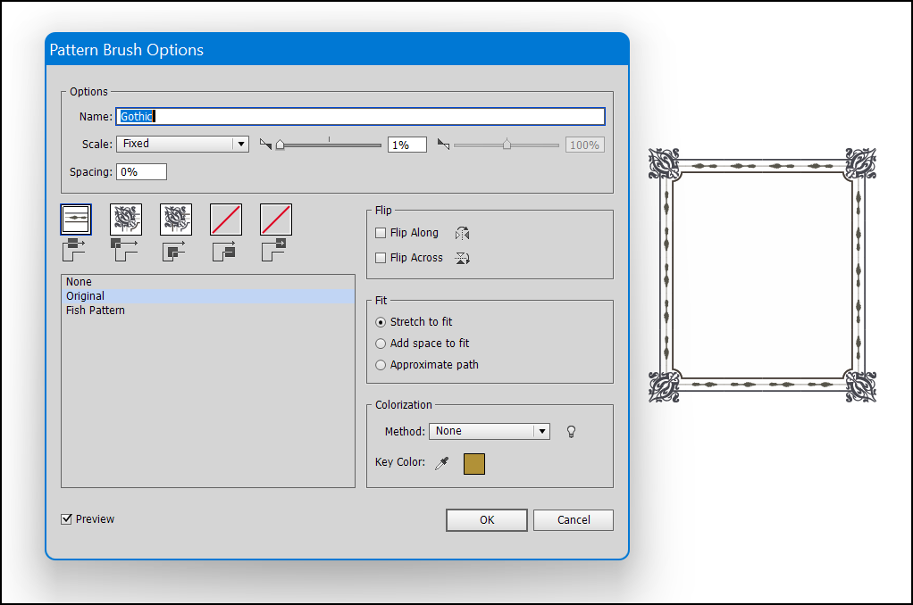
Task: Choose None in the pattern list
Action: tap(80, 282)
